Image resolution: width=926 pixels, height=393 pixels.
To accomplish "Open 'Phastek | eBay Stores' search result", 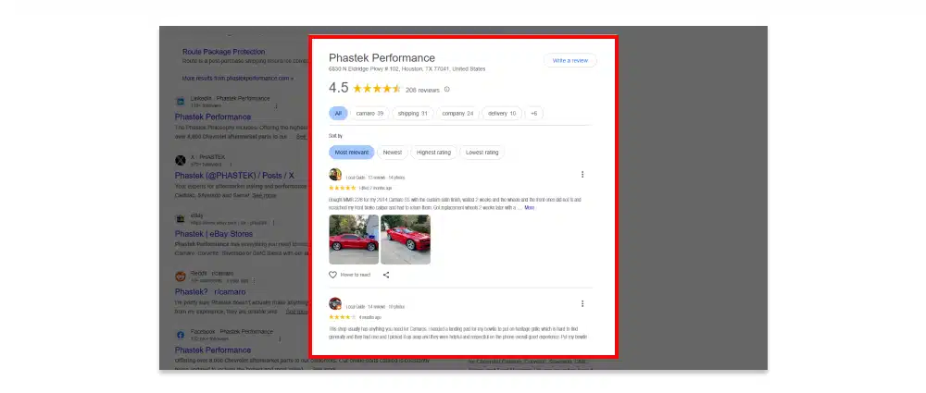I will (225, 234).
